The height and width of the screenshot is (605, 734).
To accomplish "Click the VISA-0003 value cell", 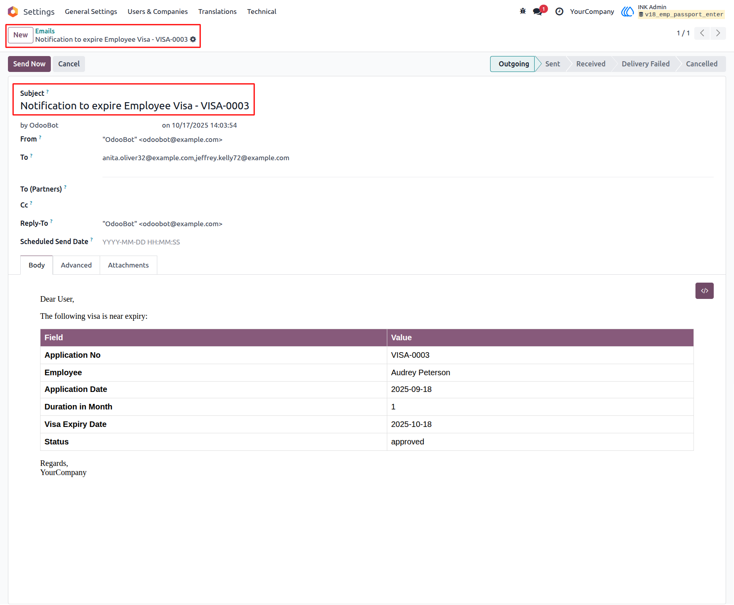I will point(540,355).
